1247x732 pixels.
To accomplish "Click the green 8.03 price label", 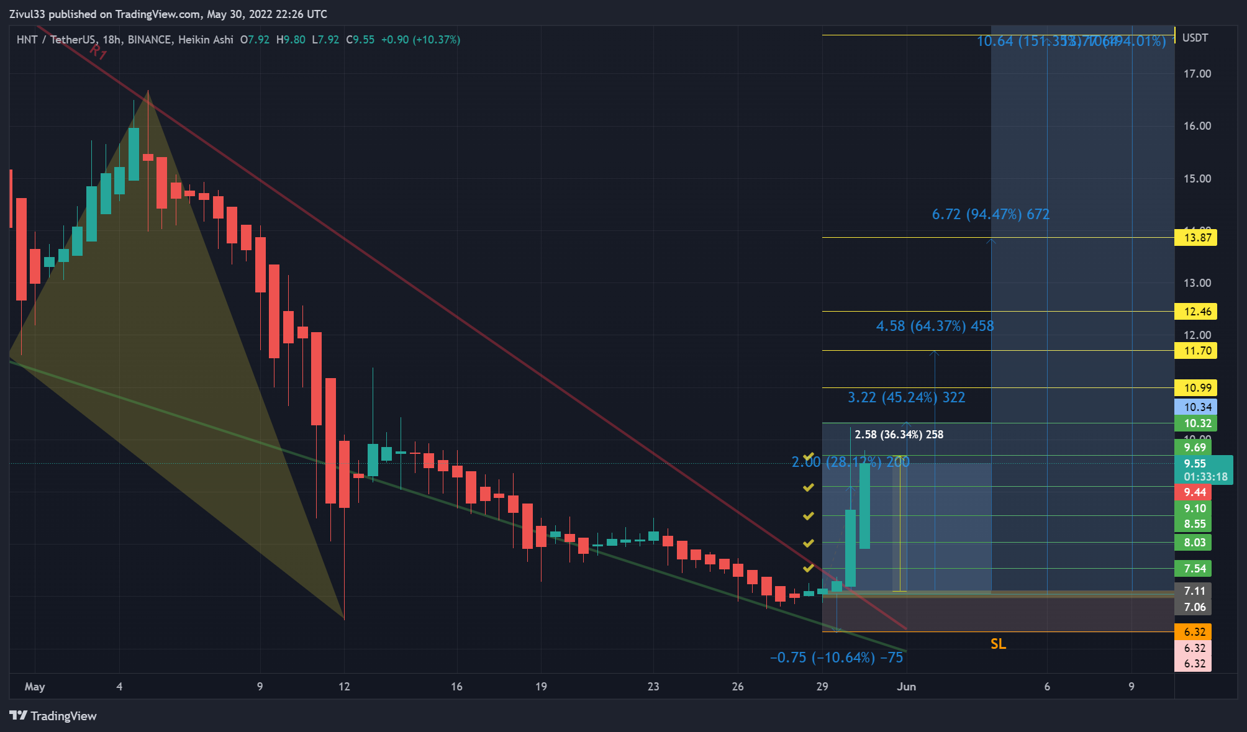I will click(1193, 543).
